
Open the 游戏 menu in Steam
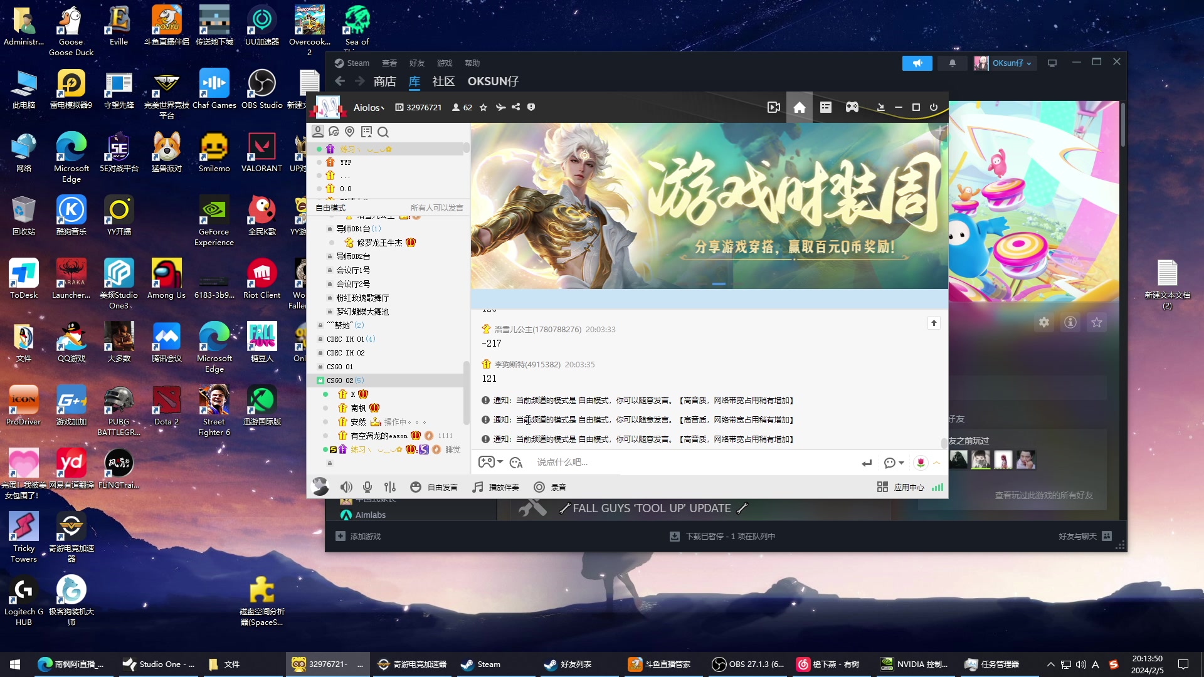(x=445, y=63)
